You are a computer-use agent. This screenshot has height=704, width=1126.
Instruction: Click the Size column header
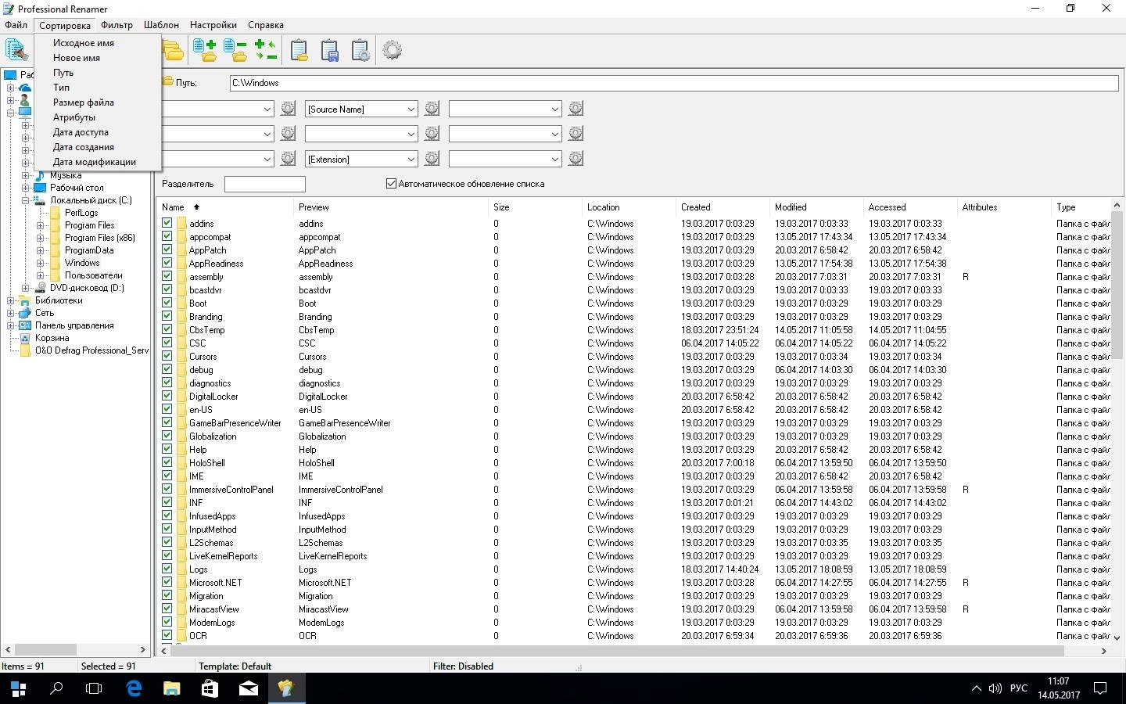pos(536,207)
